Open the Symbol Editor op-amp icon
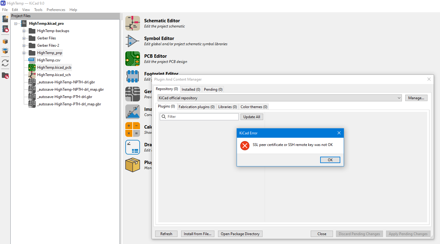 pyautogui.click(x=132, y=41)
